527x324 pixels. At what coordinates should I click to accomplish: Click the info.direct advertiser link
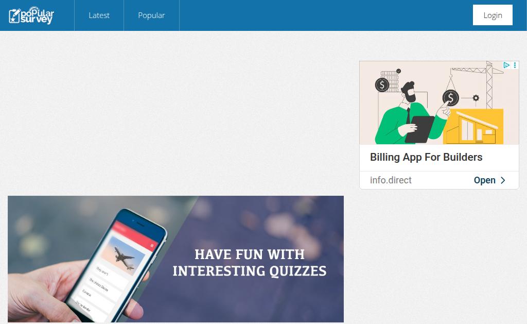point(391,180)
